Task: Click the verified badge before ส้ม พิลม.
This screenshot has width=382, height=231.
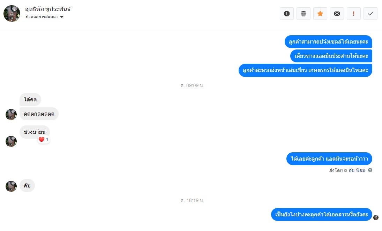Action: click(345, 171)
